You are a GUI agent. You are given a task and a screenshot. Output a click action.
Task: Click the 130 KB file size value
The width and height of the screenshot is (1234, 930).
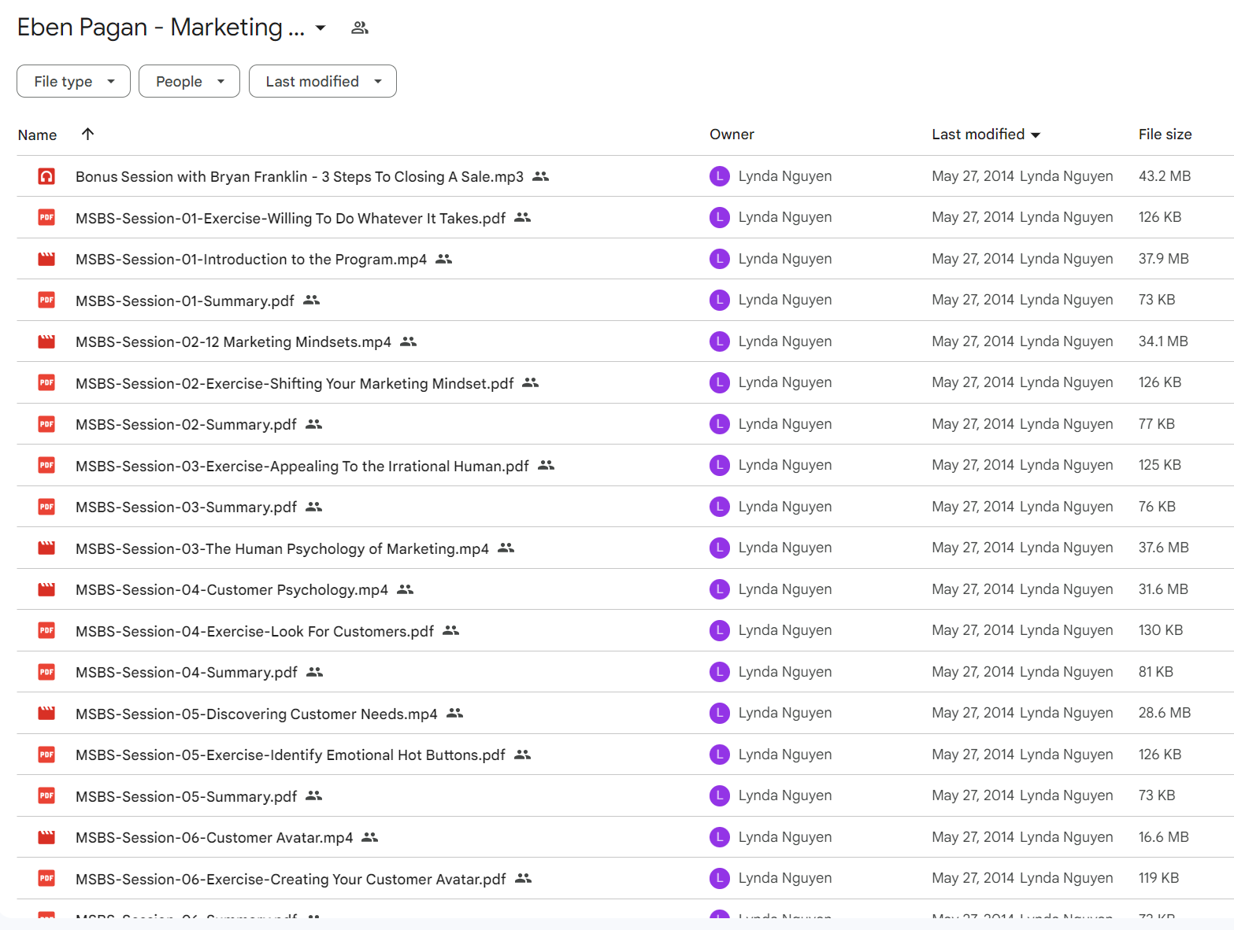(x=1161, y=630)
